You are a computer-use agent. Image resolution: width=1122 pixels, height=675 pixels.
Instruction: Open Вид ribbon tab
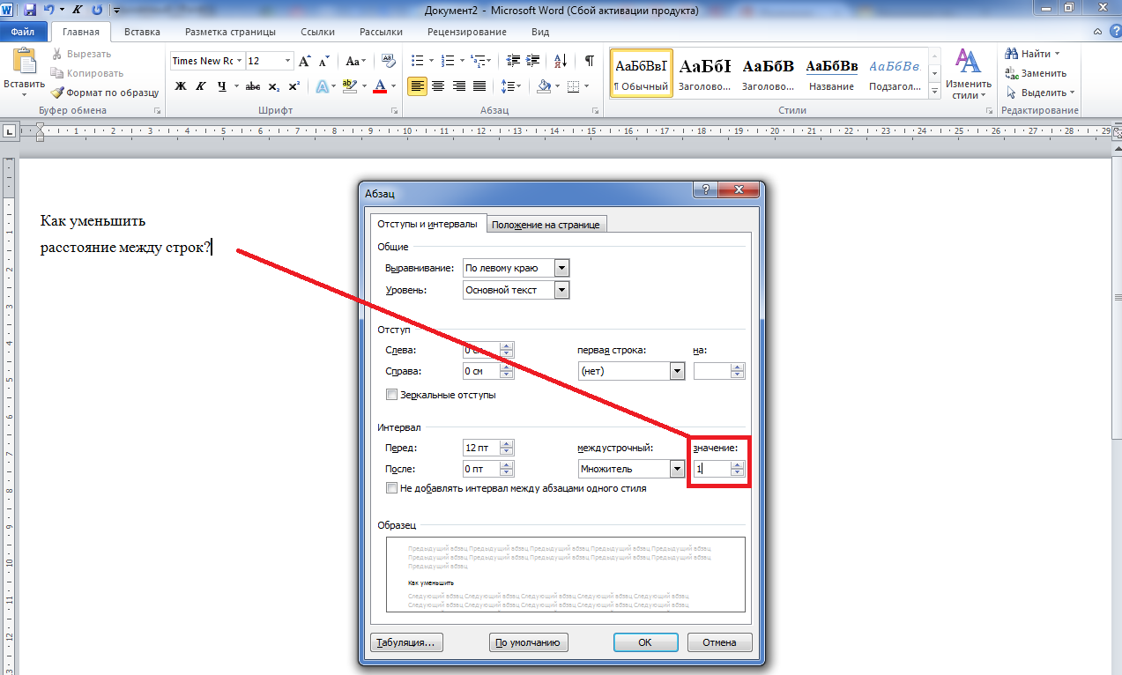pos(540,32)
